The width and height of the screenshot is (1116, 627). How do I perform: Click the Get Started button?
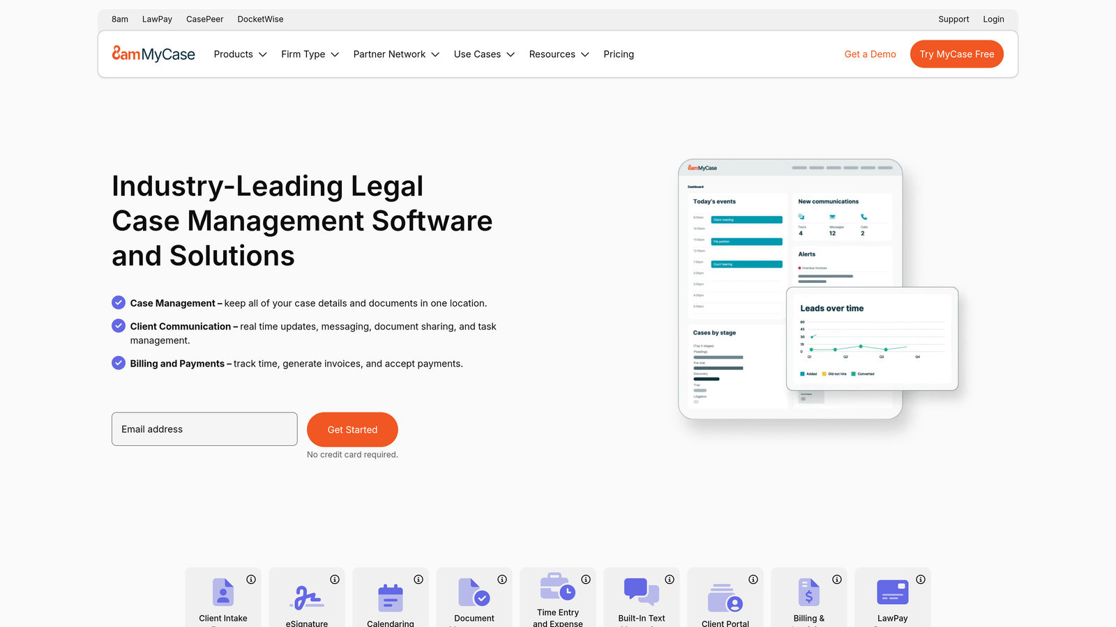click(352, 430)
